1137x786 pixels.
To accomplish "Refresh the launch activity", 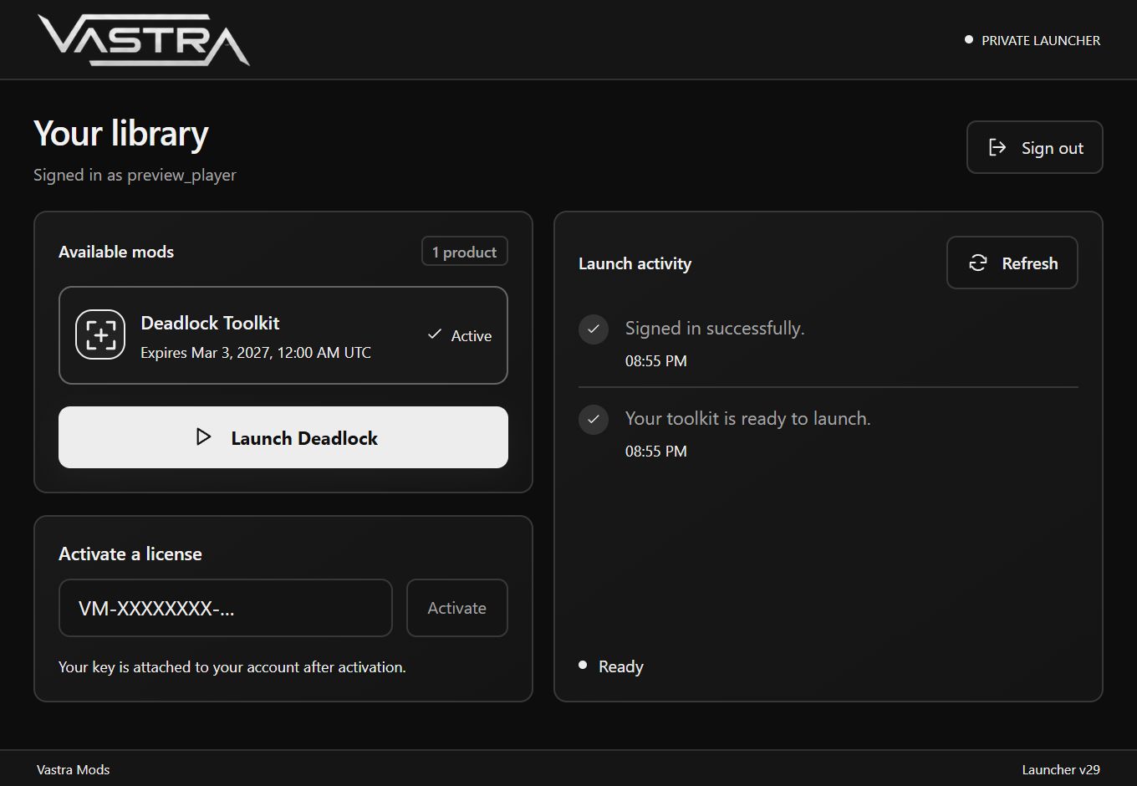I will 1012,263.
